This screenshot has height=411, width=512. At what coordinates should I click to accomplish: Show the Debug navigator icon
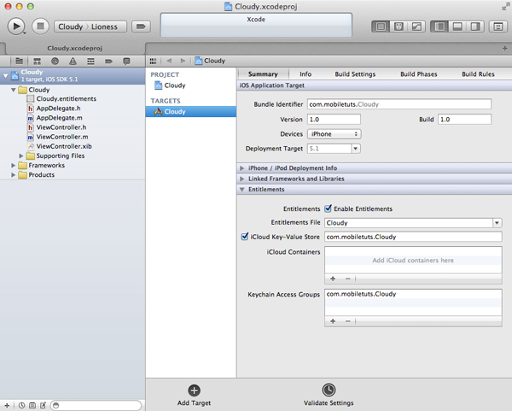[x=90, y=62]
